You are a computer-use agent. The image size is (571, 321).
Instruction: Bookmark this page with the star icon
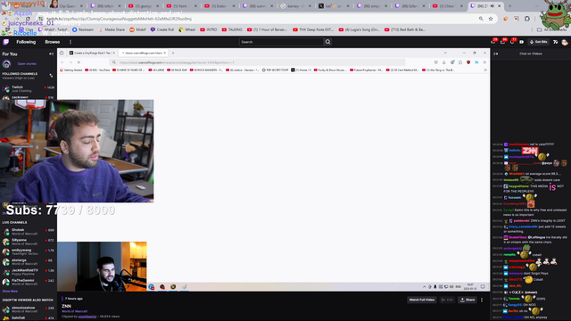pyautogui.click(x=491, y=19)
